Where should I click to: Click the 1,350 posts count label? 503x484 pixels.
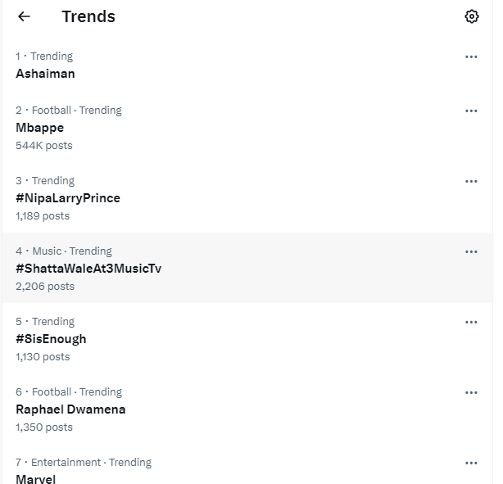tap(44, 427)
